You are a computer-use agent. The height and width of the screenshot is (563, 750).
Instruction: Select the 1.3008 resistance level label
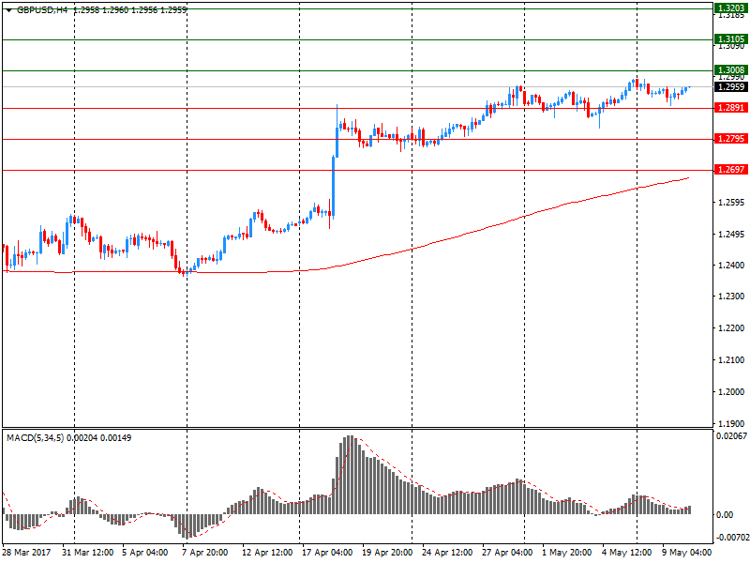click(731, 69)
